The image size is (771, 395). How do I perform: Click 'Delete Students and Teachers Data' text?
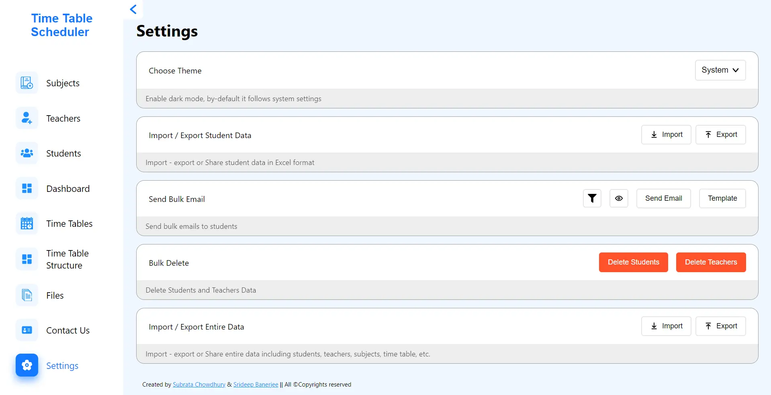pos(201,290)
